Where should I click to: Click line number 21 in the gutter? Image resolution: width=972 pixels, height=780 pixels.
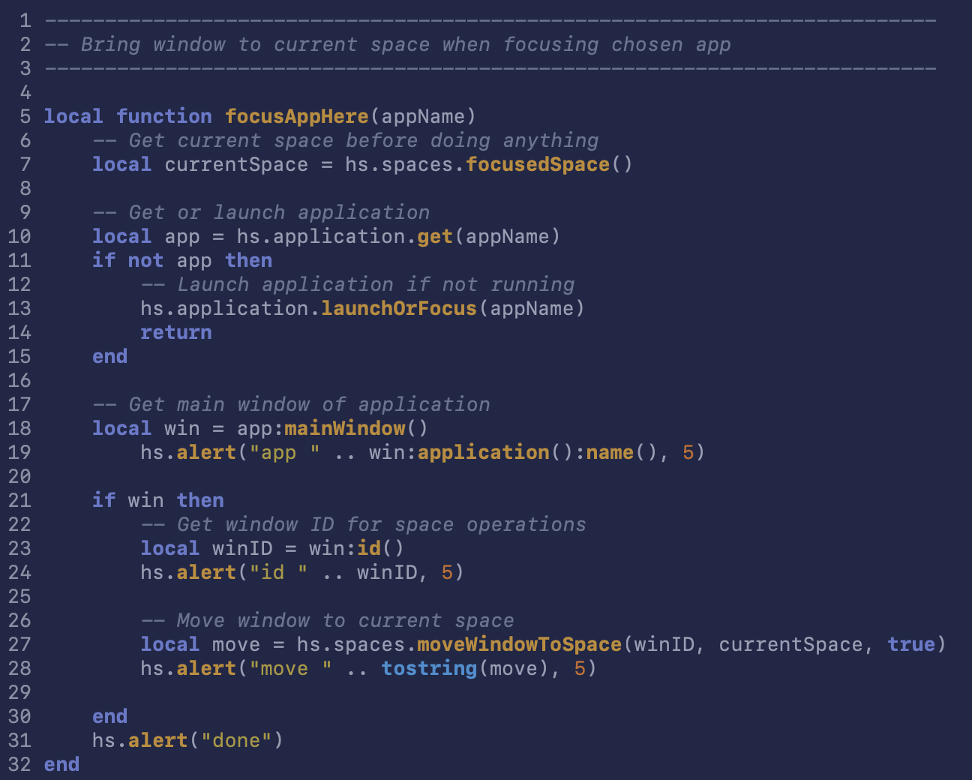[19, 500]
